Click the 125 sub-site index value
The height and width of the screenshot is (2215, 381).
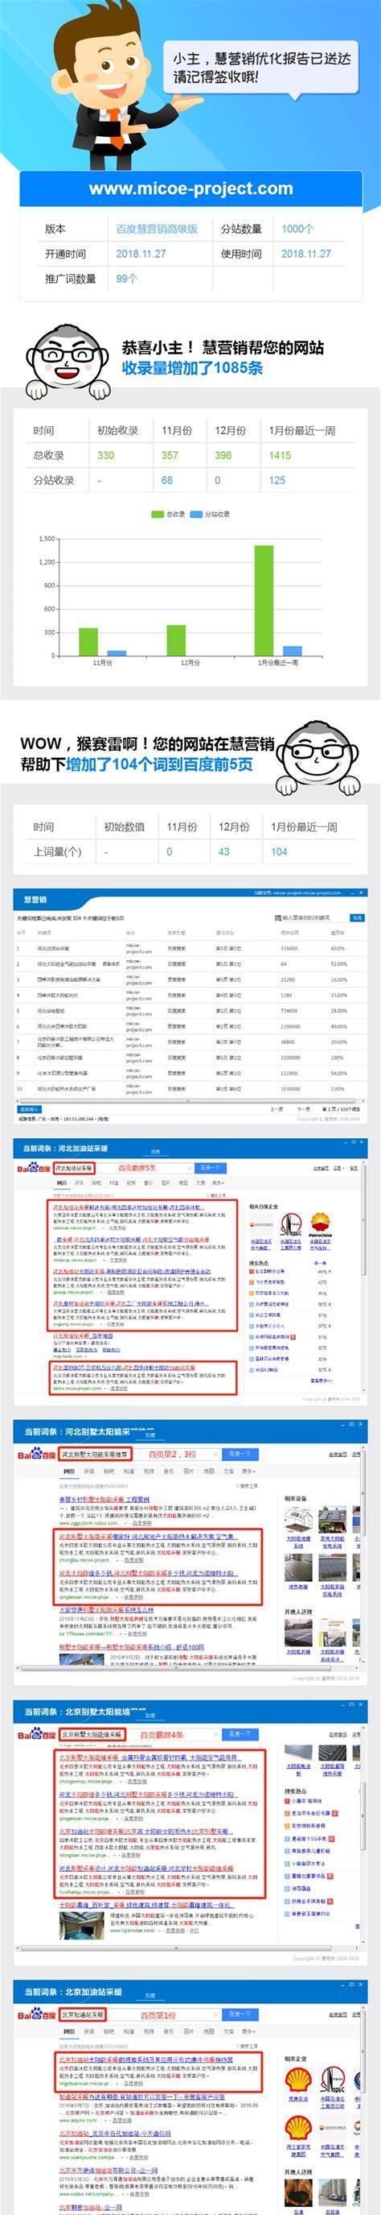click(277, 481)
